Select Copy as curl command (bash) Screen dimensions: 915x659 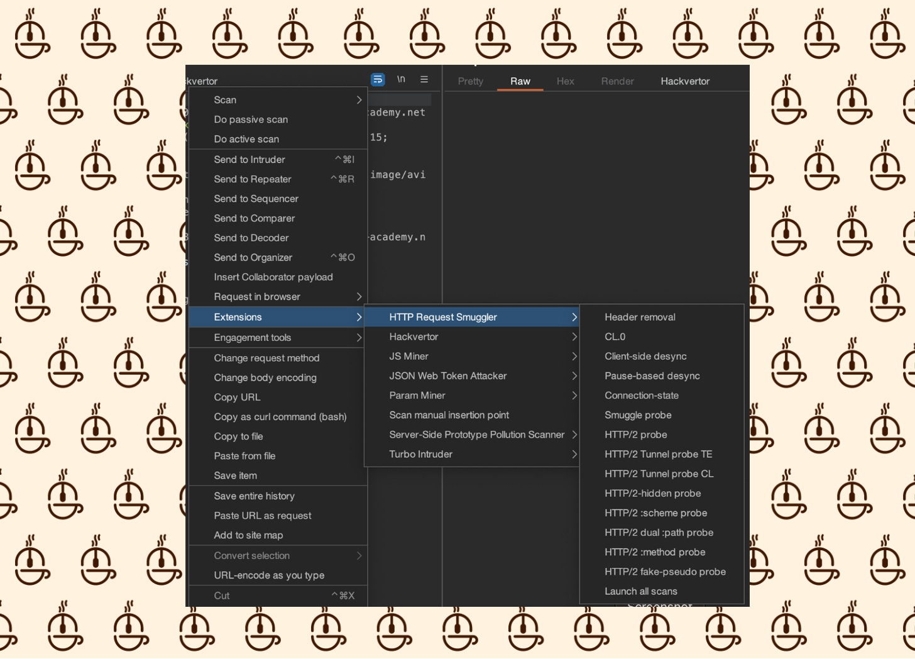tap(278, 417)
